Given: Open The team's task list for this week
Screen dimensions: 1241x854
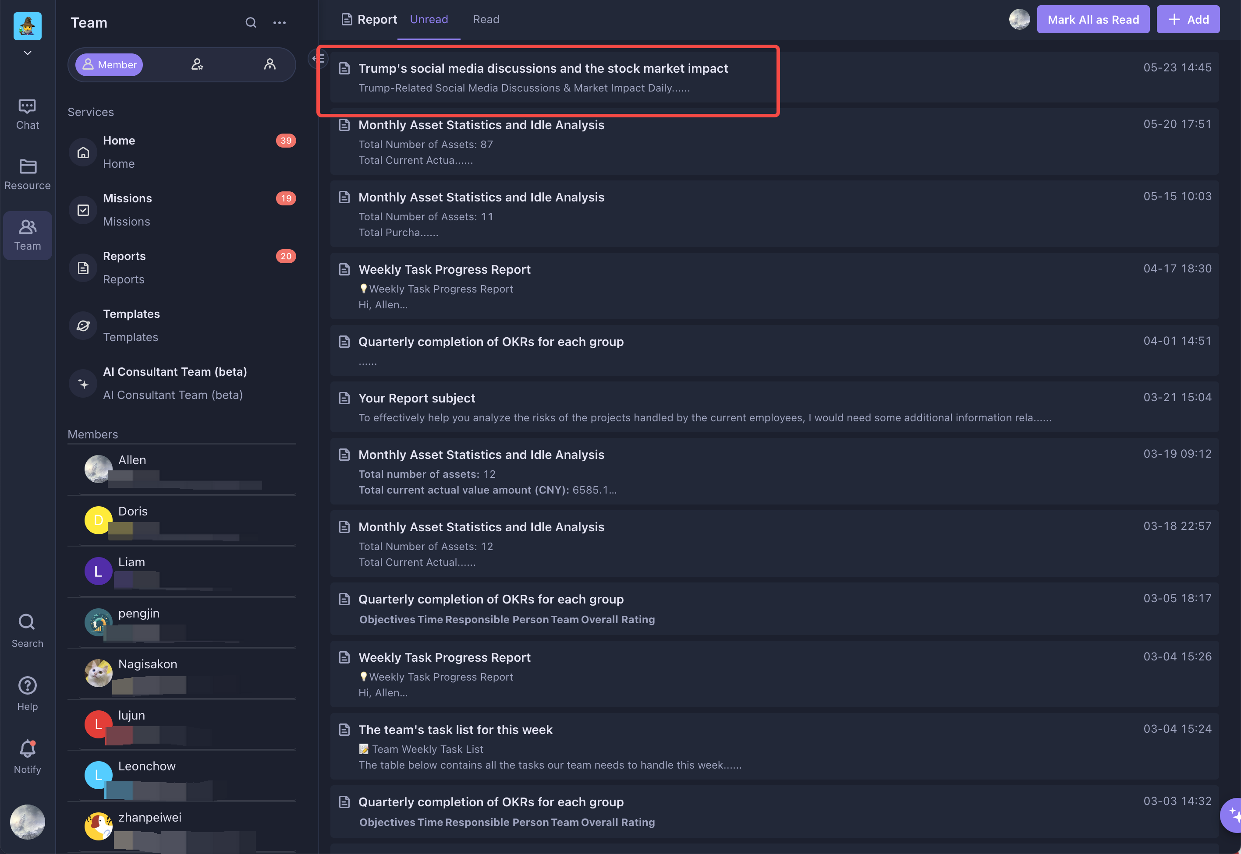Looking at the screenshot, I should 774,746.
